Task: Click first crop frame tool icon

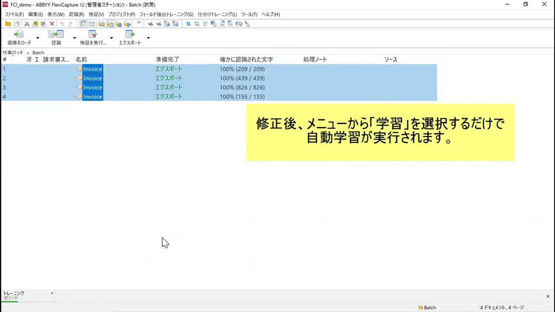Action: pyautogui.click(x=188, y=24)
